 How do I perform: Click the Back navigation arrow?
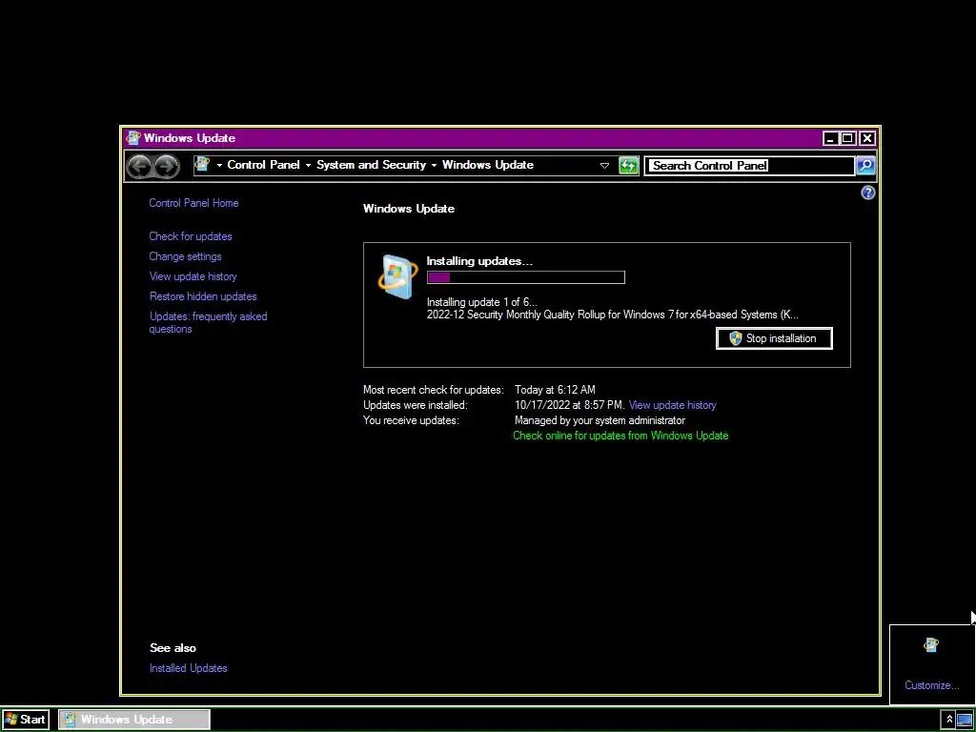coord(139,166)
